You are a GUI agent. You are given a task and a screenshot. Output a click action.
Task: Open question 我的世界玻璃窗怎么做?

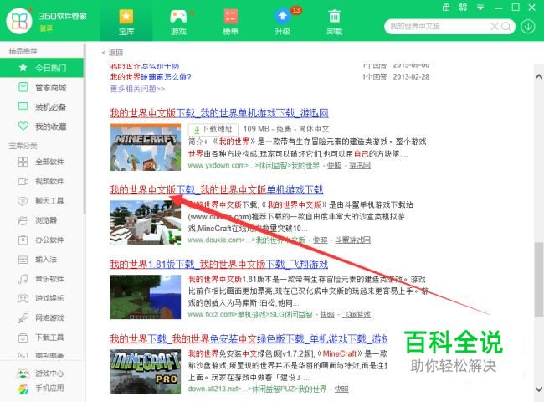coord(151,77)
